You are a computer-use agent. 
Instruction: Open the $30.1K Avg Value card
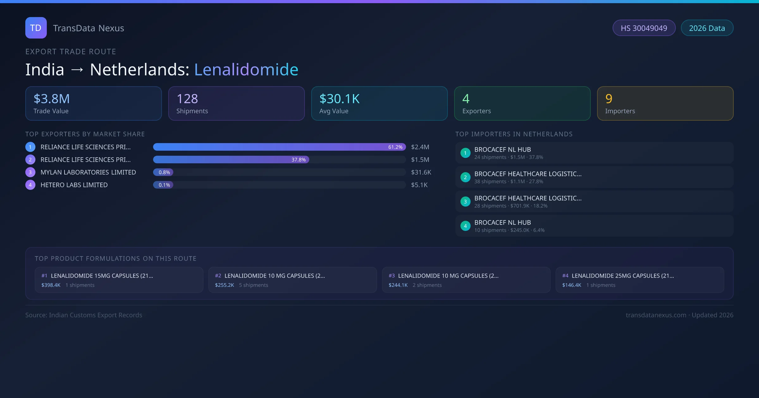[379, 104]
